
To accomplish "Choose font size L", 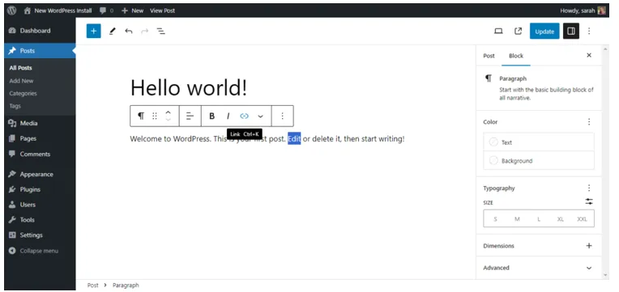I will [x=539, y=219].
